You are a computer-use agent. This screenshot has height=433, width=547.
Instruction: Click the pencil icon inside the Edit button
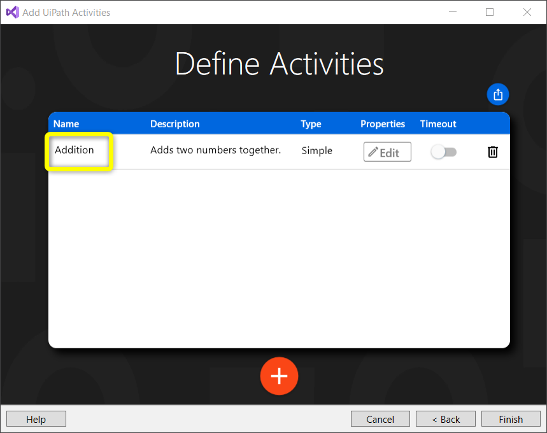[x=375, y=152]
